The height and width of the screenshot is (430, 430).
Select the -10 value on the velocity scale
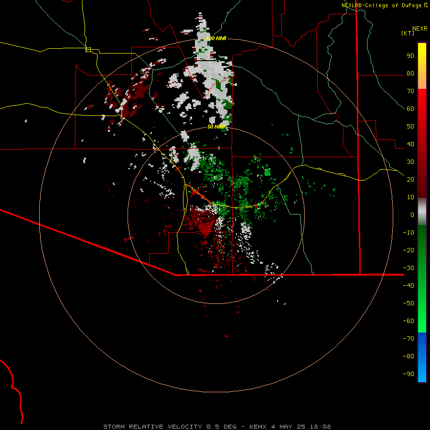click(x=408, y=233)
